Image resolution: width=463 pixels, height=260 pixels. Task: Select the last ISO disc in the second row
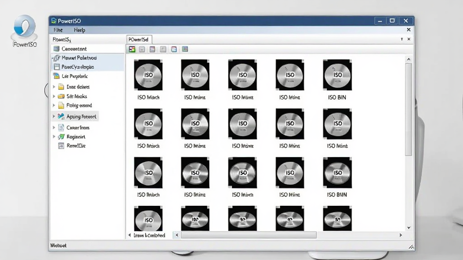coord(337,124)
